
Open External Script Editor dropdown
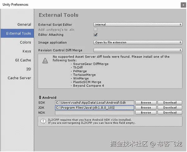tap(138, 24)
